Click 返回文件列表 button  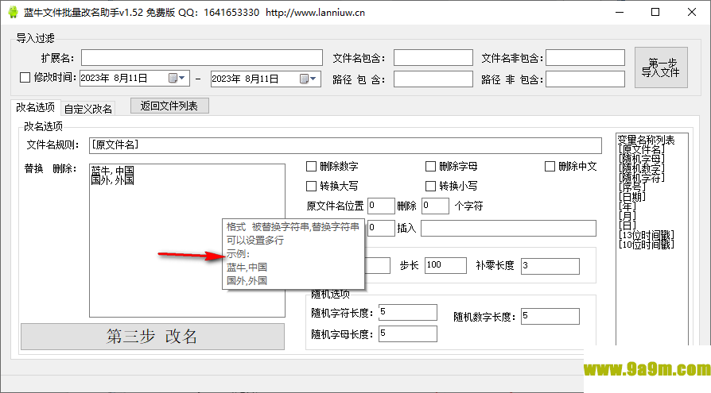click(169, 106)
